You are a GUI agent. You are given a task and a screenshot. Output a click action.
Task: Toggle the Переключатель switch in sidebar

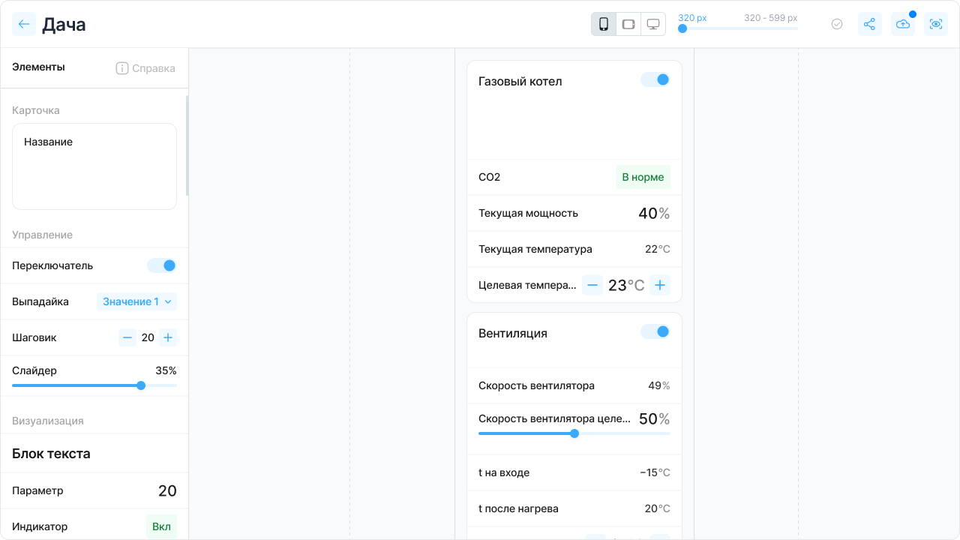[162, 265]
